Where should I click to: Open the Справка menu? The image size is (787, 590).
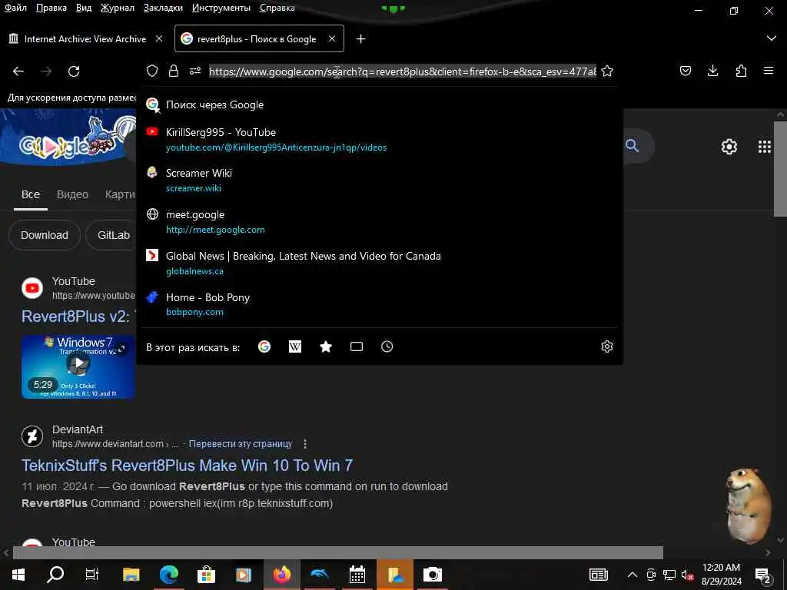[277, 8]
